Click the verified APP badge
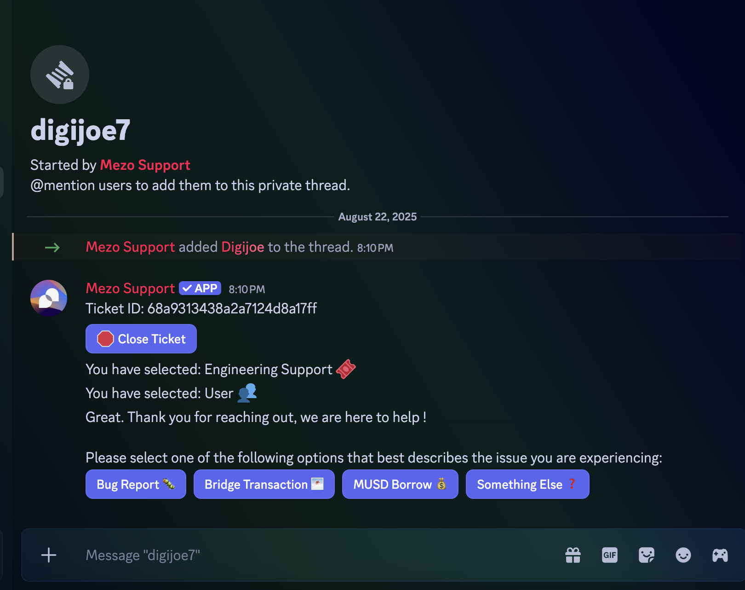The height and width of the screenshot is (590, 745). pos(200,289)
